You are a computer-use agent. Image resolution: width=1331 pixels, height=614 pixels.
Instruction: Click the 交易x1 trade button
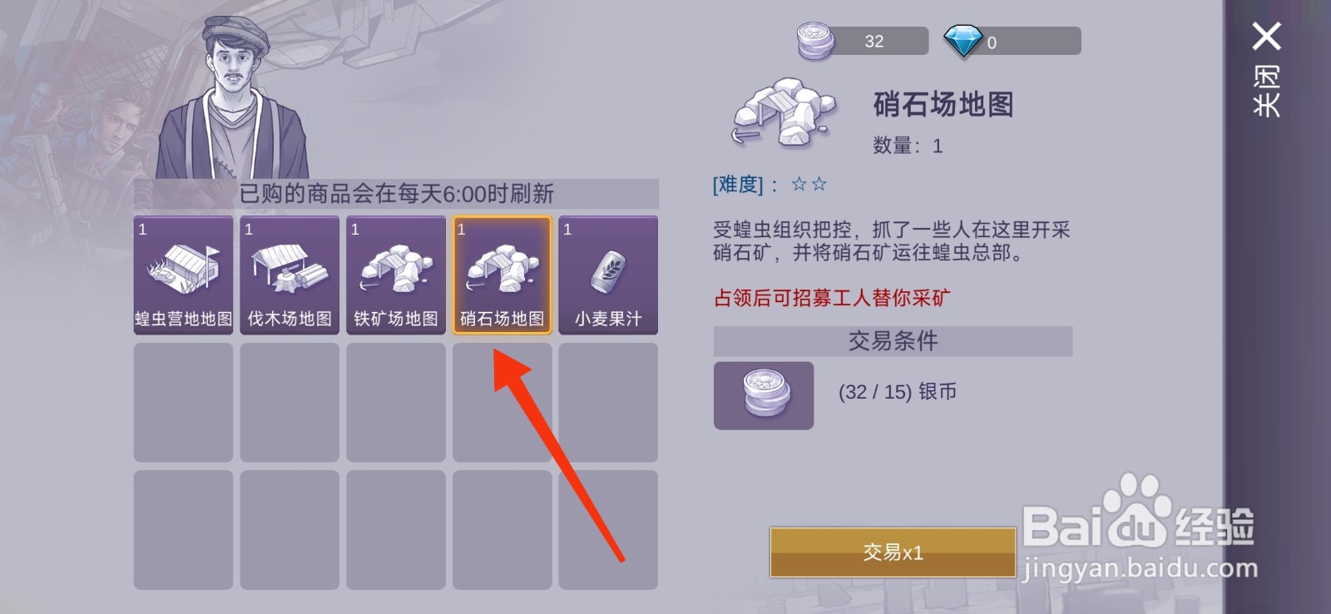point(893,552)
